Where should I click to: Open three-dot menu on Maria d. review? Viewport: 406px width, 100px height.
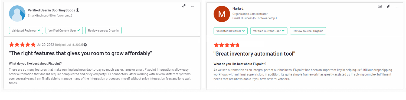(x=397, y=7)
